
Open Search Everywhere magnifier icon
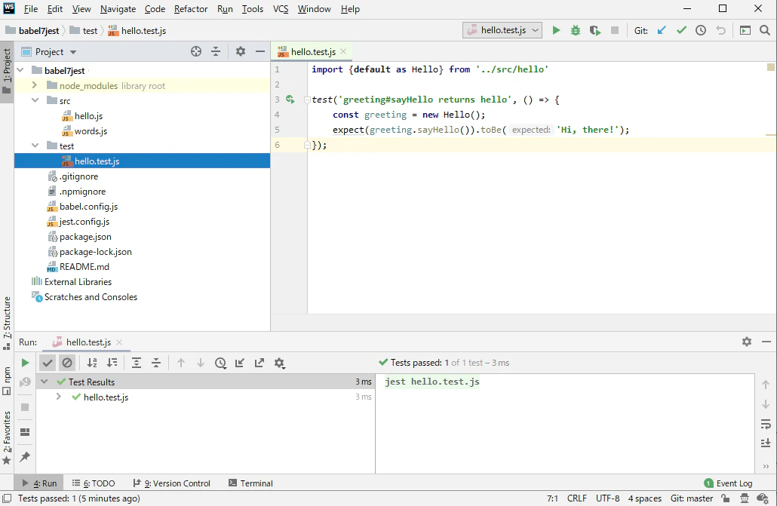(x=765, y=31)
